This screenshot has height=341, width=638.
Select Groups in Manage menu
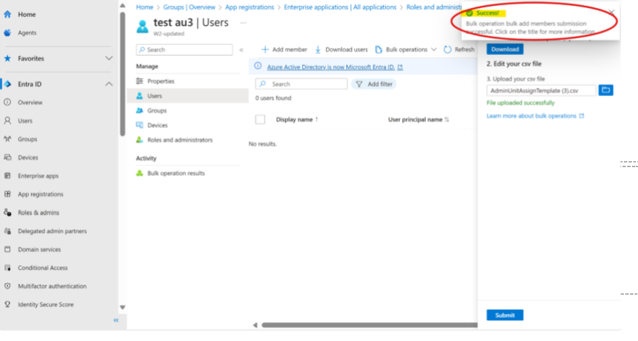tap(157, 111)
